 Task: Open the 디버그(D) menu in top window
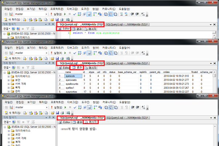[x=72, y=9]
